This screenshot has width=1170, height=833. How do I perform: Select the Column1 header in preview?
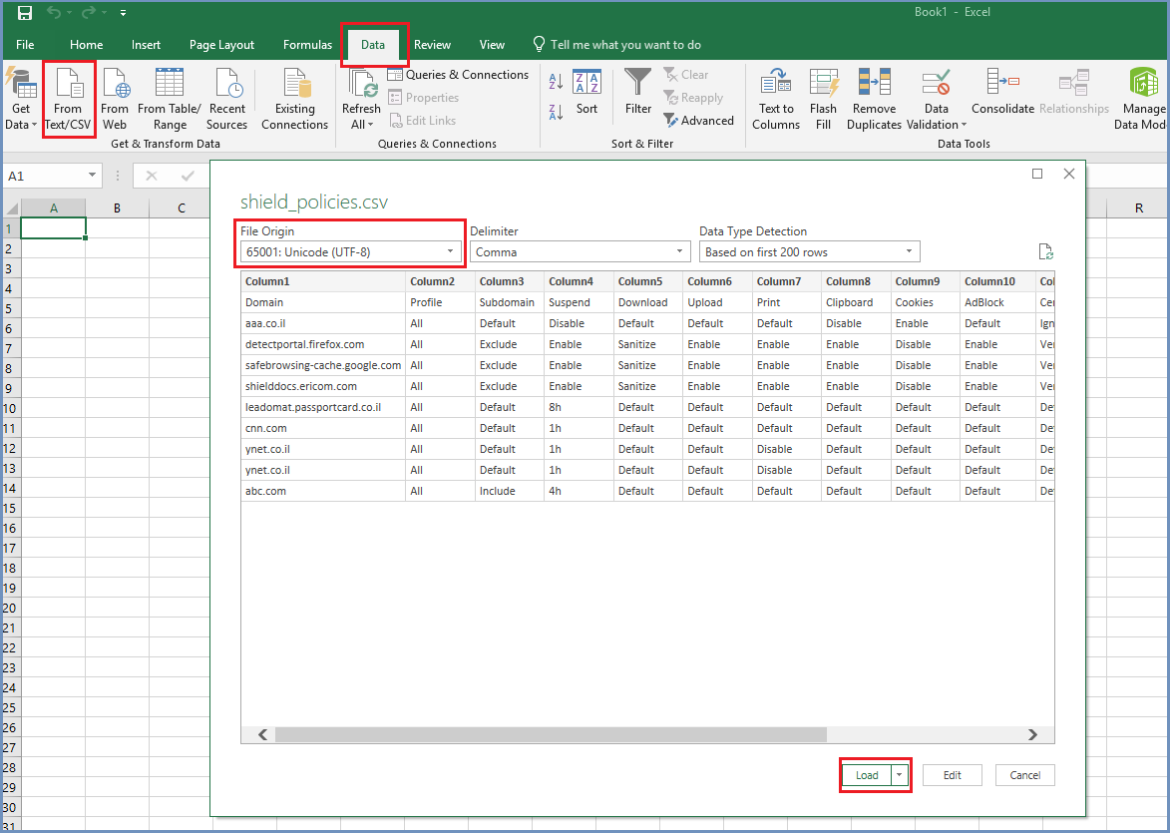point(324,281)
